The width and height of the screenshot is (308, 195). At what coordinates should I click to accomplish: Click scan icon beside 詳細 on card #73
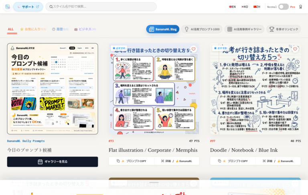[163, 161]
